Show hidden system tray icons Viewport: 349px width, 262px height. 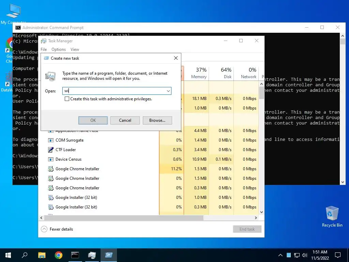(x=280, y=255)
